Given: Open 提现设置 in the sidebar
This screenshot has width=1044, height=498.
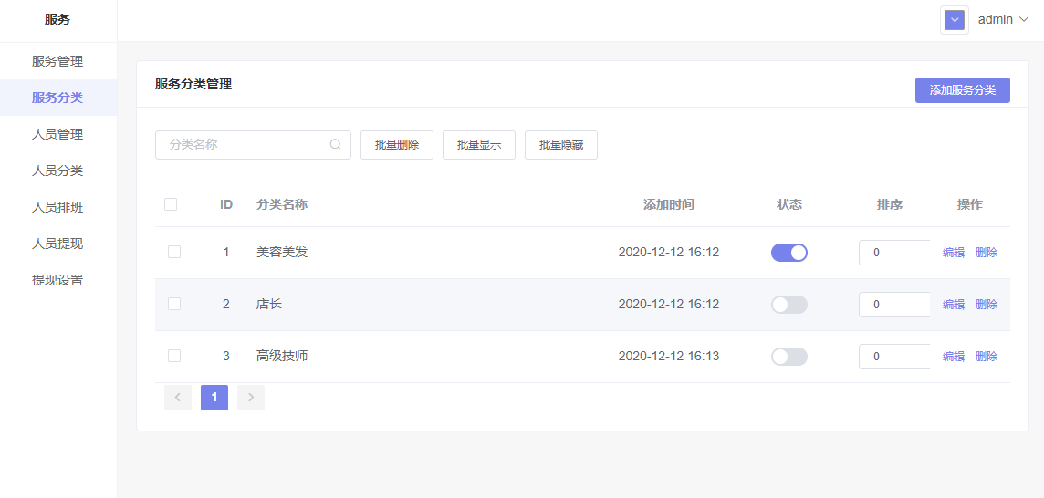Looking at the screenshot, I should (x=57, y=280).
